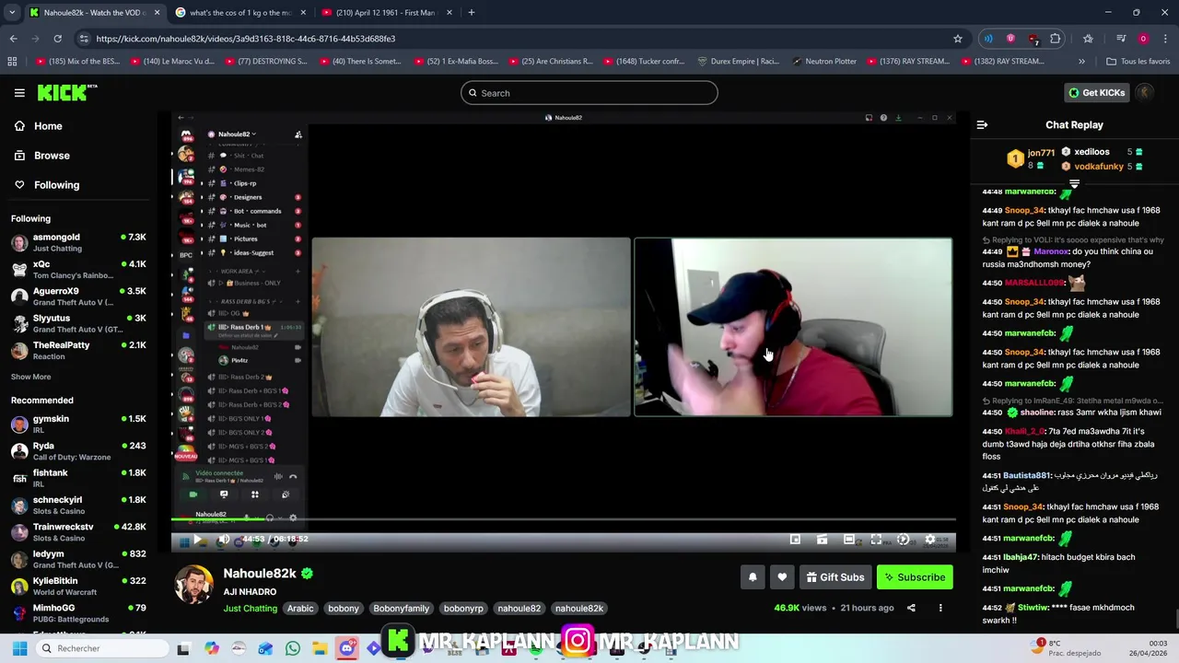Expand hidden bookmarks chevron

1081,62
